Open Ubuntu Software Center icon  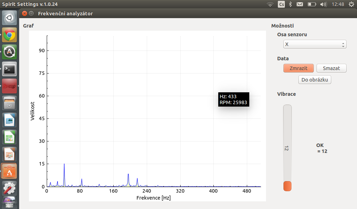(x=9, y=171)
